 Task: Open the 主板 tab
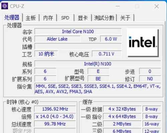pyautogui.click(x=31, y=18)
